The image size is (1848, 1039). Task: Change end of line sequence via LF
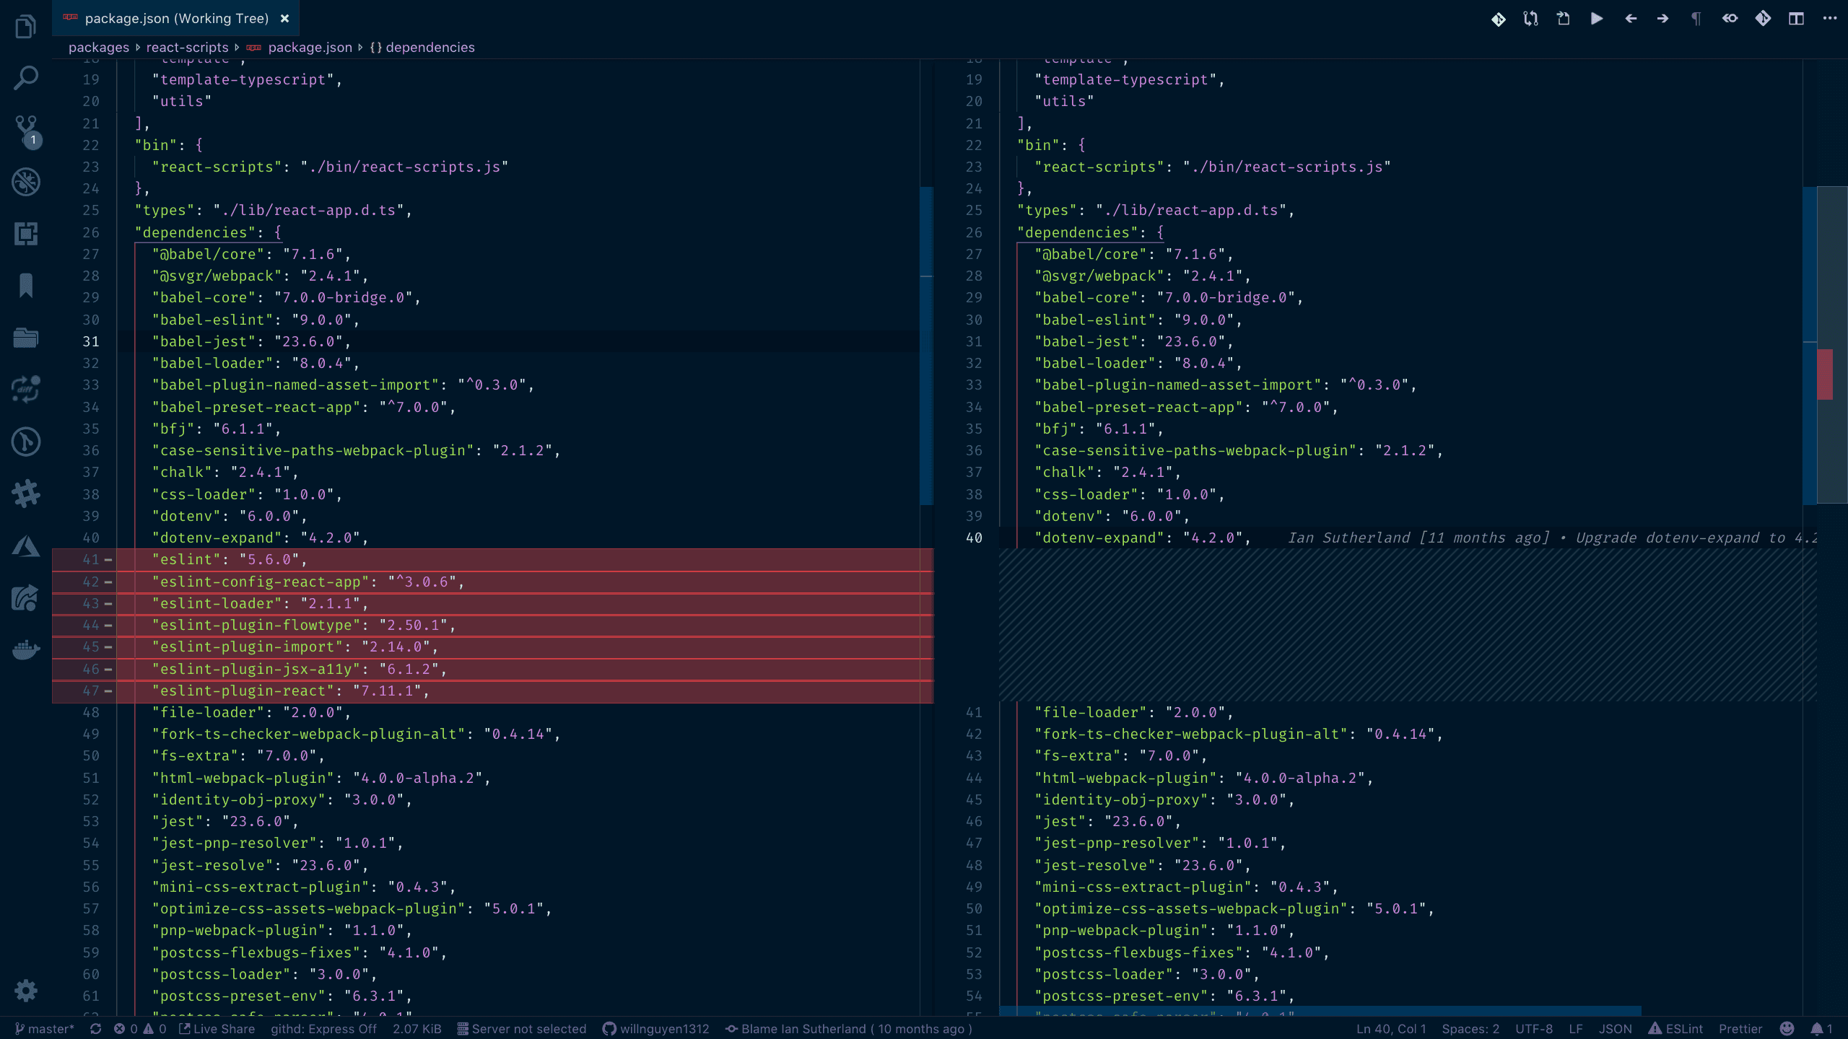click(1576, 1029)
